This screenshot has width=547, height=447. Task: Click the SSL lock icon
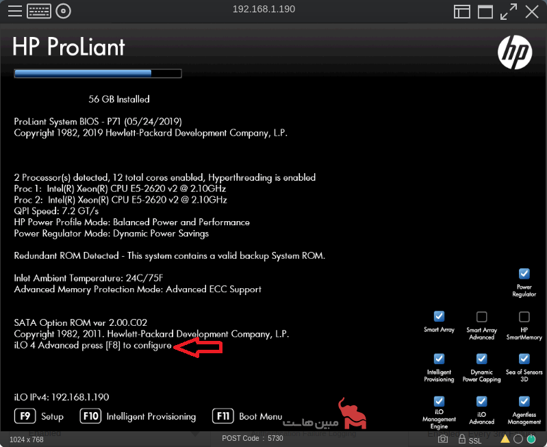[x=462, y=439]
